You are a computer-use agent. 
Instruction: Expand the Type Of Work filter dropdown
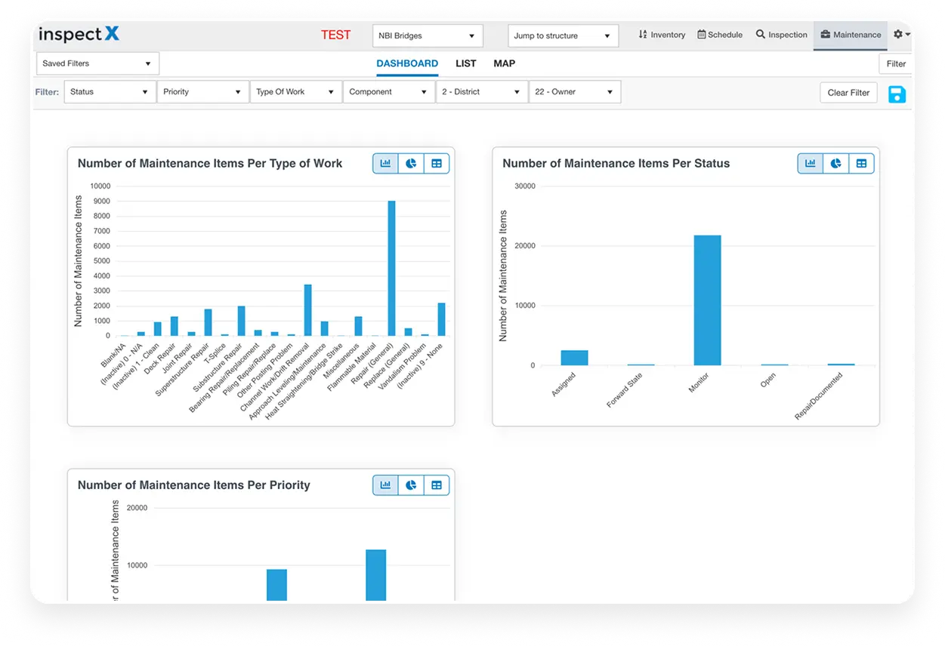click(x=295, y=91)
